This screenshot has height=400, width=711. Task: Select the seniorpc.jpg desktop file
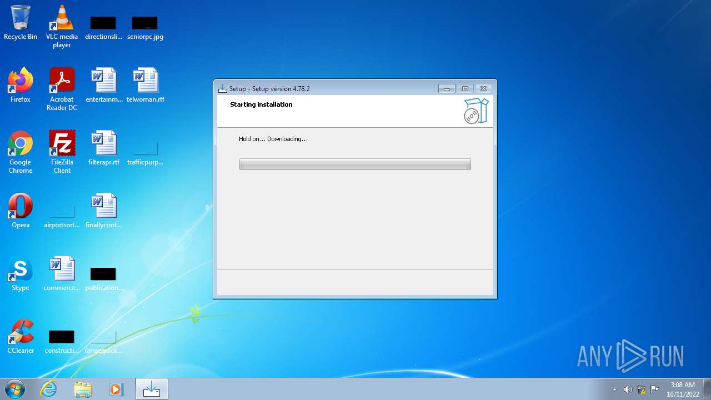(x=145, y=28)
